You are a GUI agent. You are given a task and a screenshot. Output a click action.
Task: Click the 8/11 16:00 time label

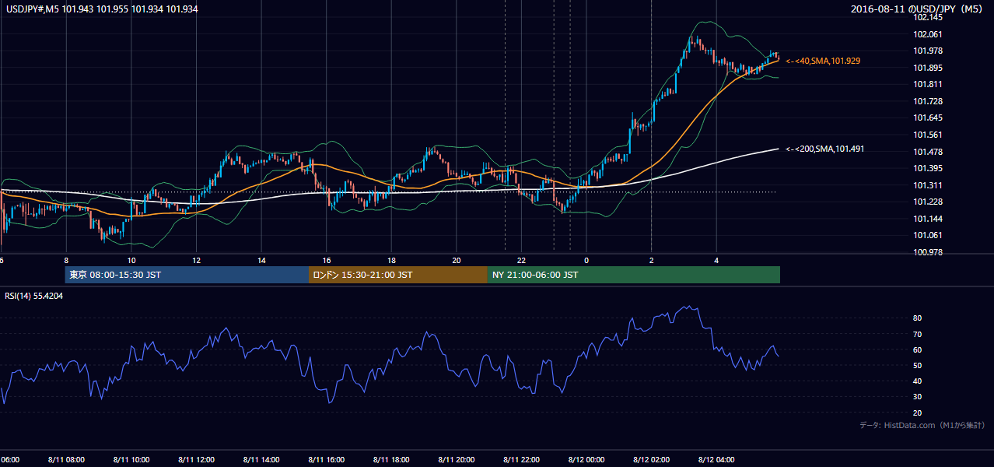(326, 459)
